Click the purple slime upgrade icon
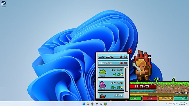 102,84
